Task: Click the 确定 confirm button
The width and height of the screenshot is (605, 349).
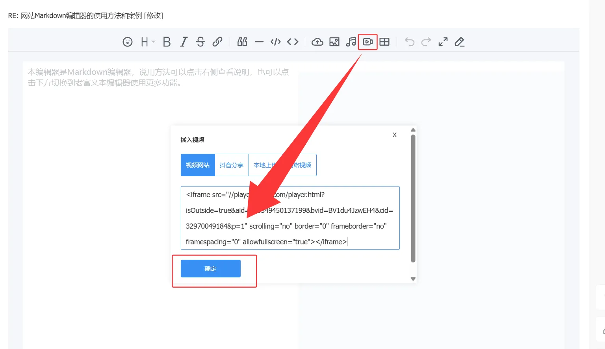Action: tap(210, 269)
